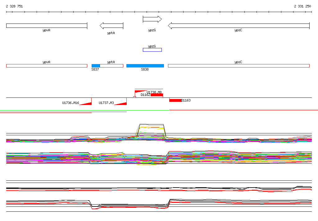Select the blue-outlined ypzG box
This screenshot has width=318, height=221.
(x=152, y=50)
